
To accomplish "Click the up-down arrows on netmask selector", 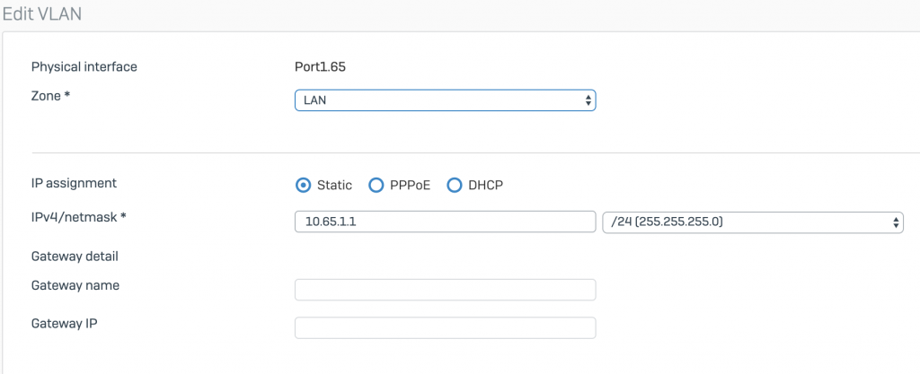I will 896,222.
